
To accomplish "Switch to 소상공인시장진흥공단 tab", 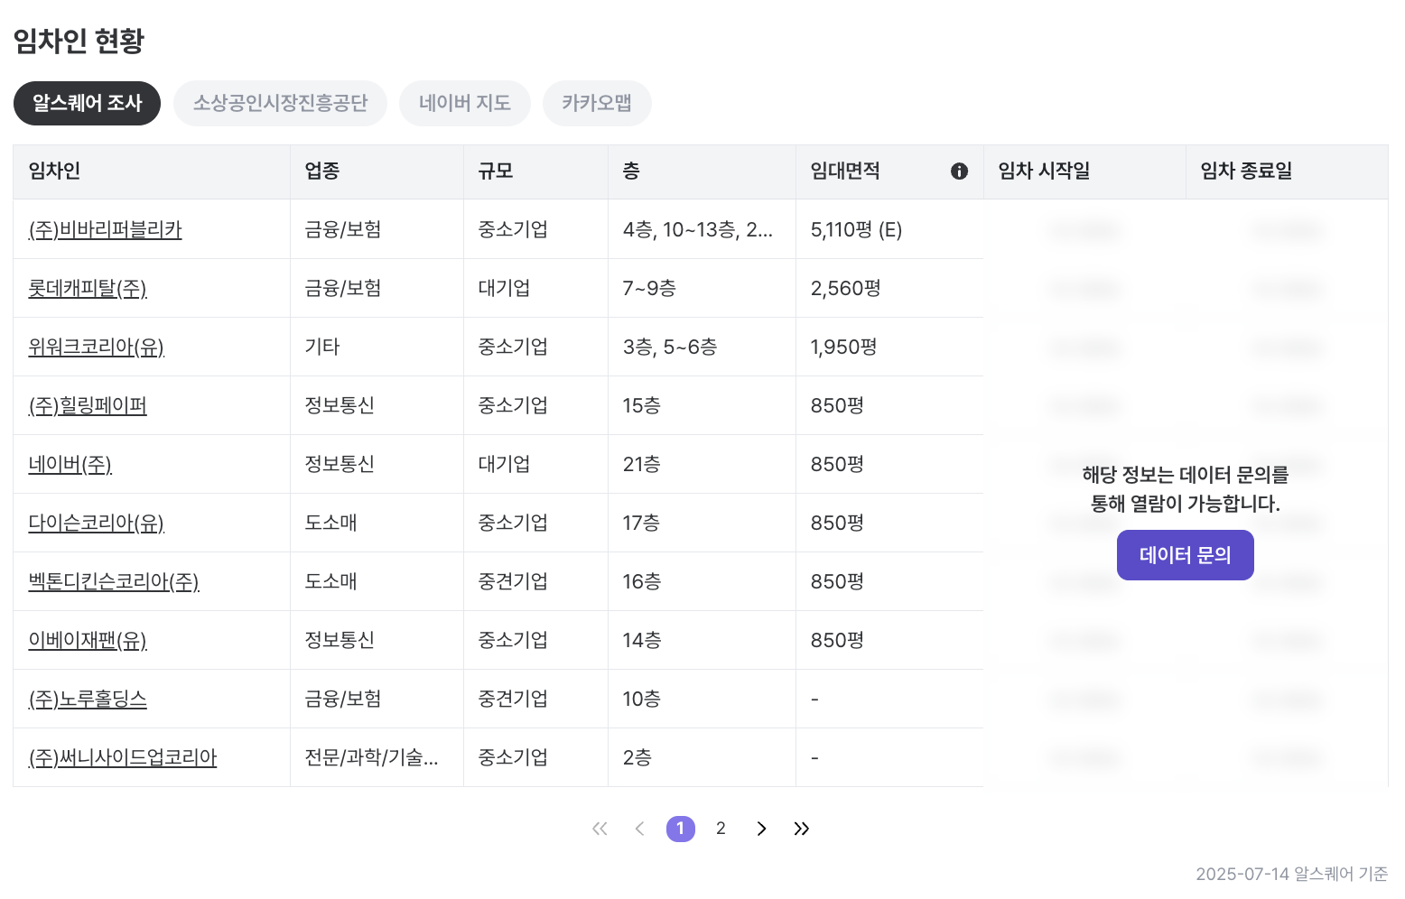I will coord(280,104).
